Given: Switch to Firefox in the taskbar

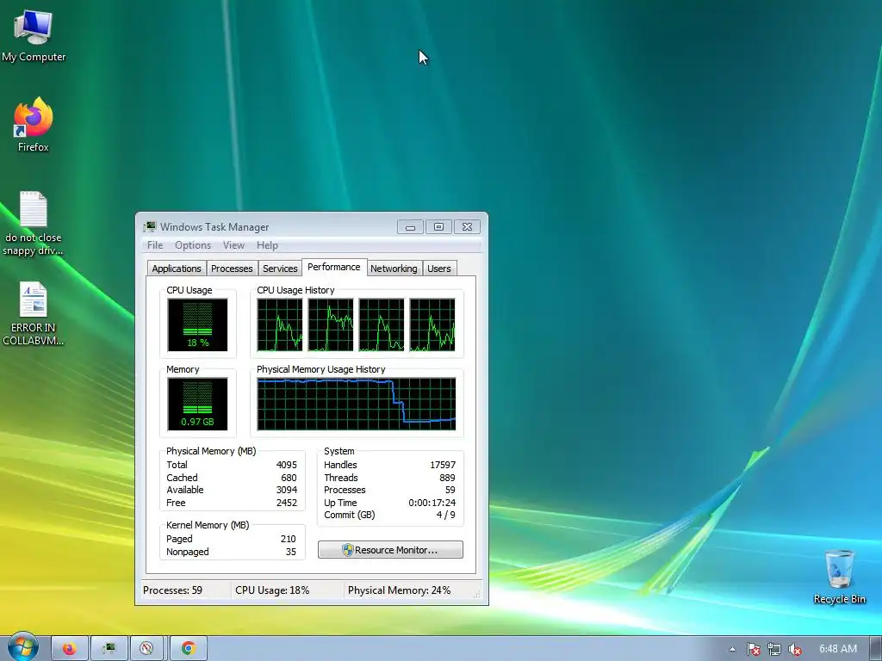Looking at the screenshot, I should 70,649.
